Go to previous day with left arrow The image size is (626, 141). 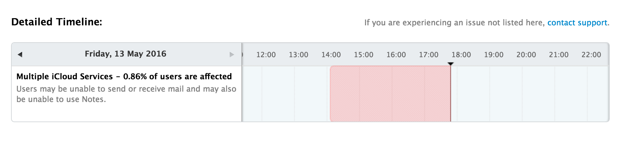20,55
